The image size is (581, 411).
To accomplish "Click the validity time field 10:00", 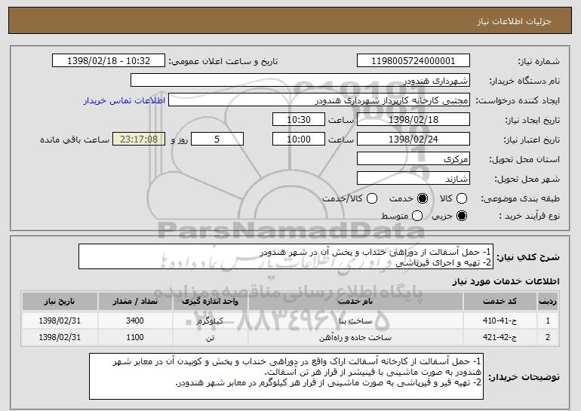I will pos(299,140).
